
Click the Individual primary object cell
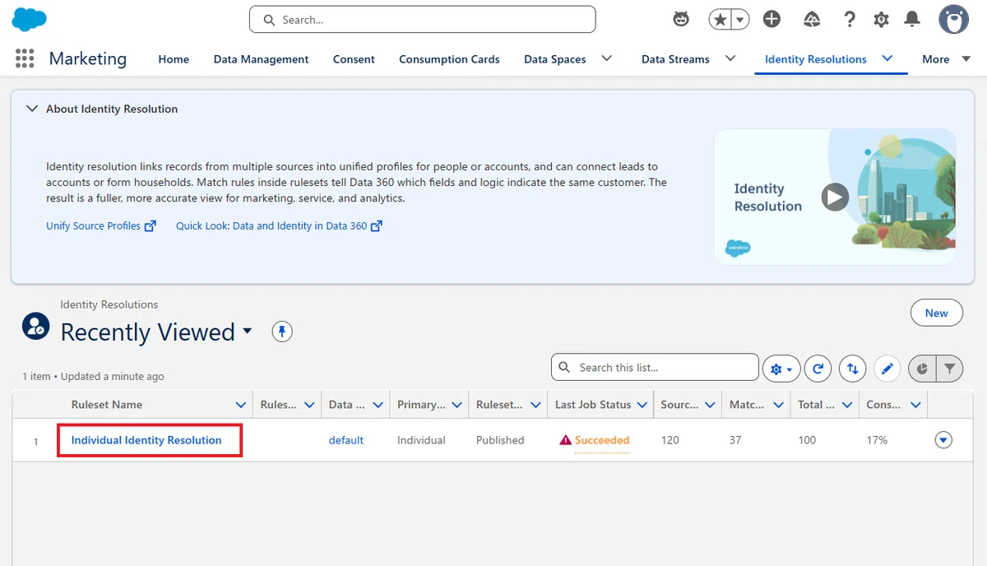421,440
